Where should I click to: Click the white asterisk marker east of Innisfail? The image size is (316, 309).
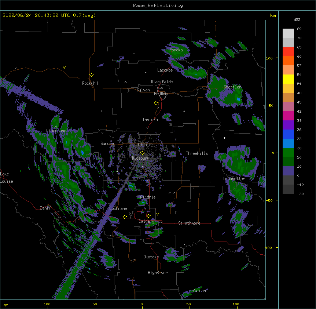[184, 111]
